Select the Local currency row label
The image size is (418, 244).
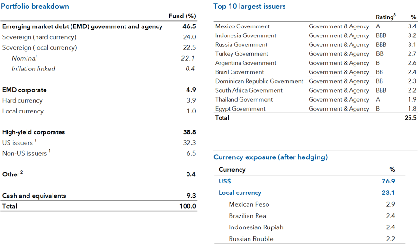240,193
